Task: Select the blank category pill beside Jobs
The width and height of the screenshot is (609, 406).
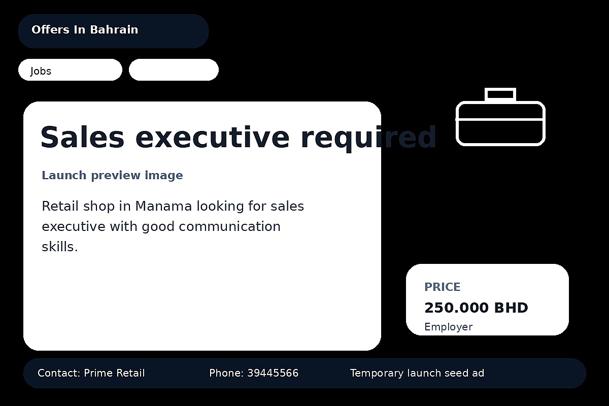Action: (174, 70)
